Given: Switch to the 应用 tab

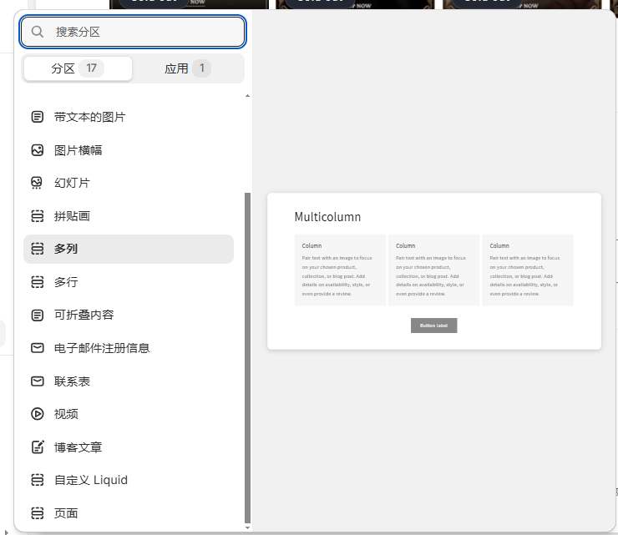Looking at the screenshot, I should pyautogui.click(x=188, y=68).
